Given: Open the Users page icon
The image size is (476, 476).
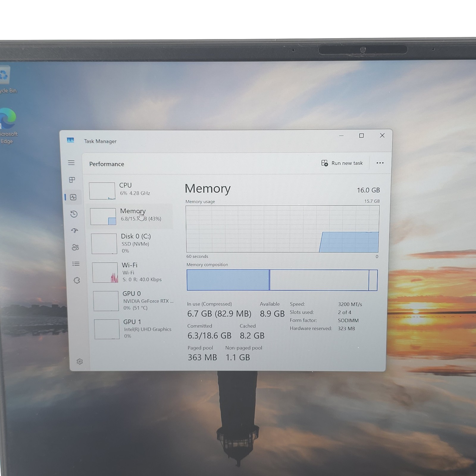Looking at the screenshot, I should [75, 247].
